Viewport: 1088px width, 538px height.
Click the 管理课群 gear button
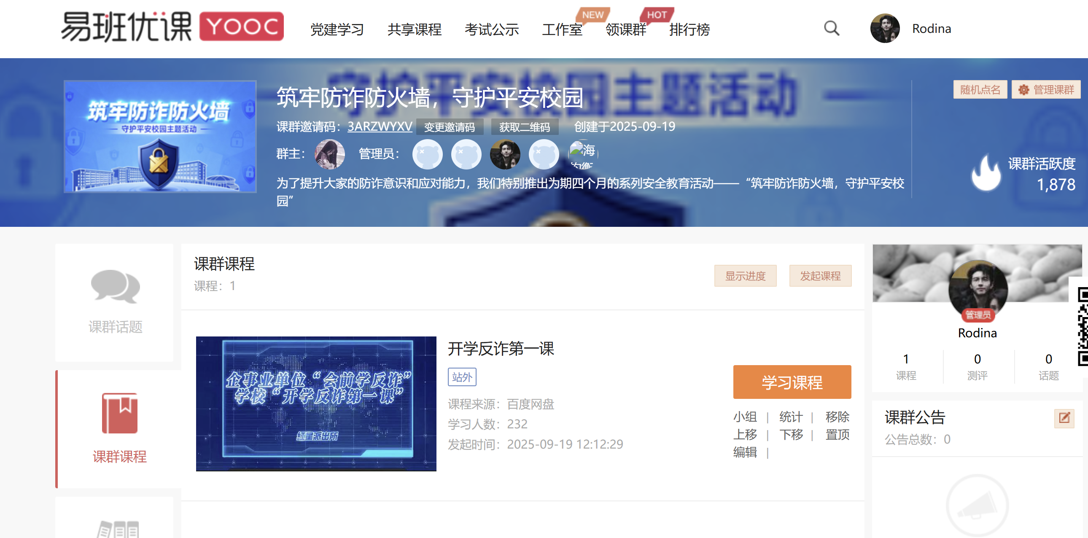coord(1045,89)
